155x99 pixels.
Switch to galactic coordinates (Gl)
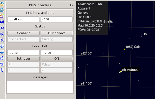2,40
